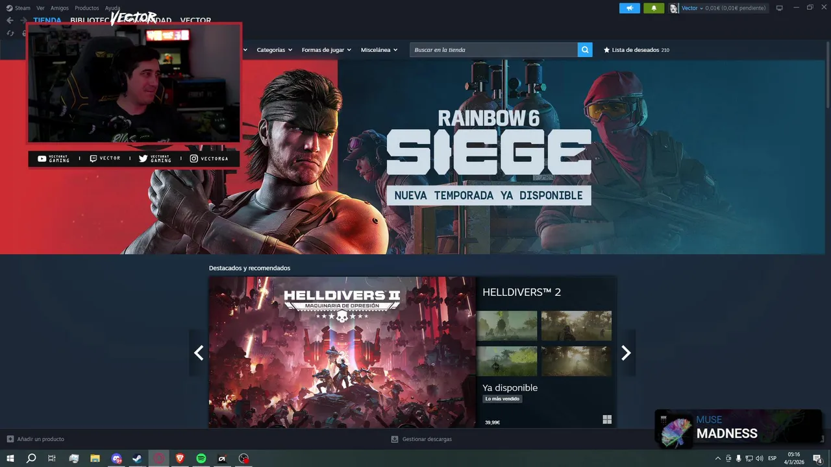
Task: Expand the Miscelánea dropdown
Action: (x=379, y=50)
